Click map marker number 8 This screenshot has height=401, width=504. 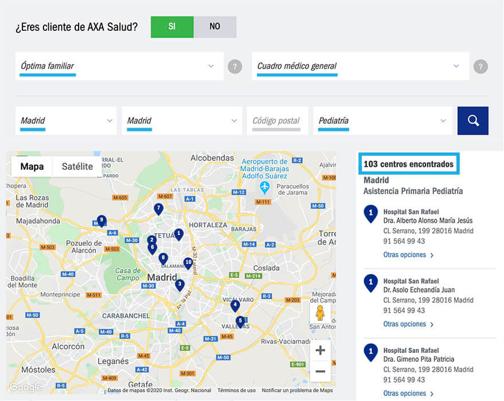point(163,258)
